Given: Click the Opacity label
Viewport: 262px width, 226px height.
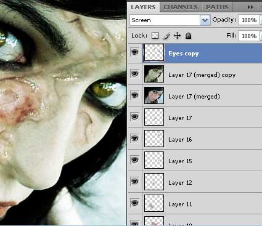Looking at the screenshot, I should tap(224, 20).
